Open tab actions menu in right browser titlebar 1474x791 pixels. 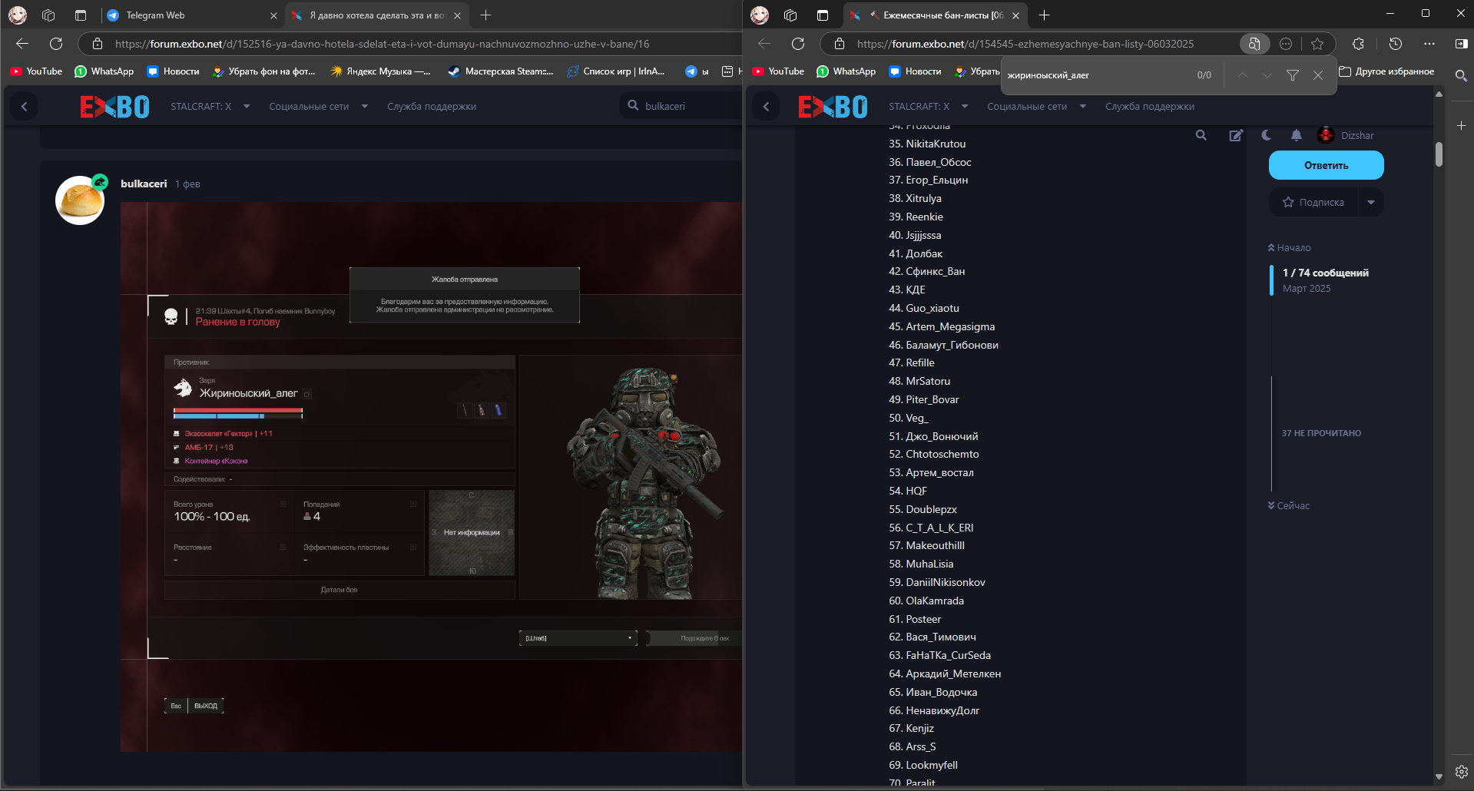823,15
